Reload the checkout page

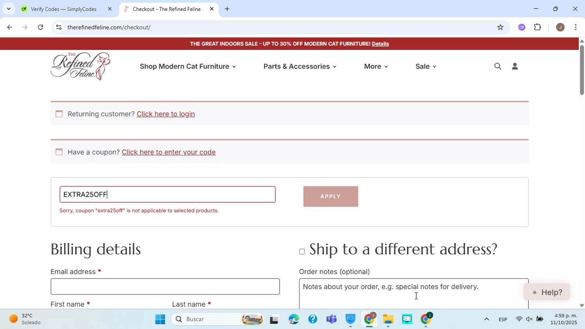(41, 27)
